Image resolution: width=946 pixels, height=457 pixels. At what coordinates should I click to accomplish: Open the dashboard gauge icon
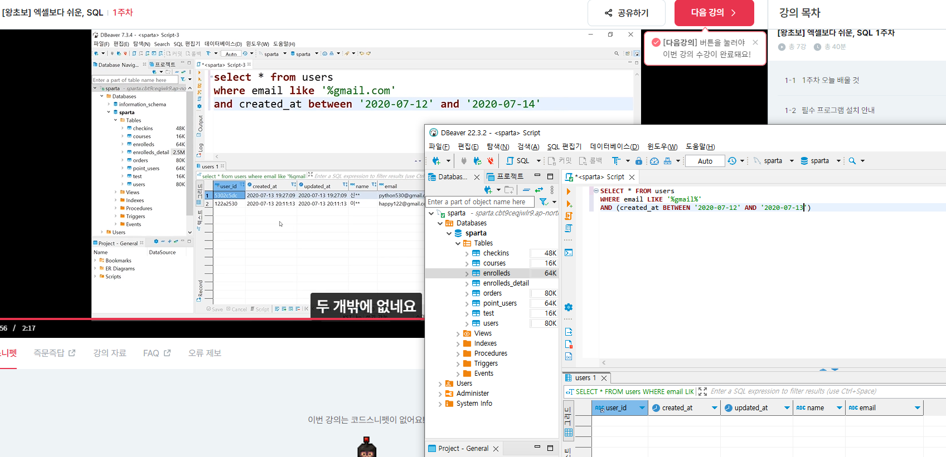[x=654, y=161]
